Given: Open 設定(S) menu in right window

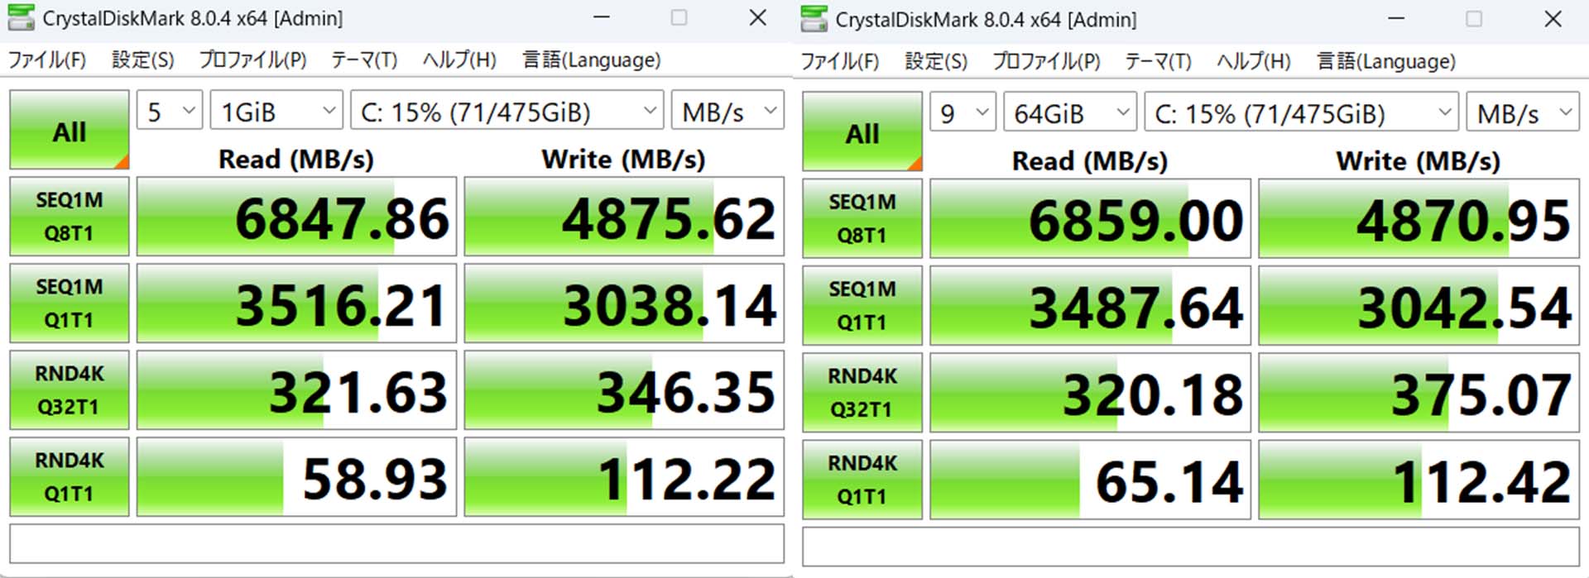Looking at the screenshot, I should coord(936,61).
